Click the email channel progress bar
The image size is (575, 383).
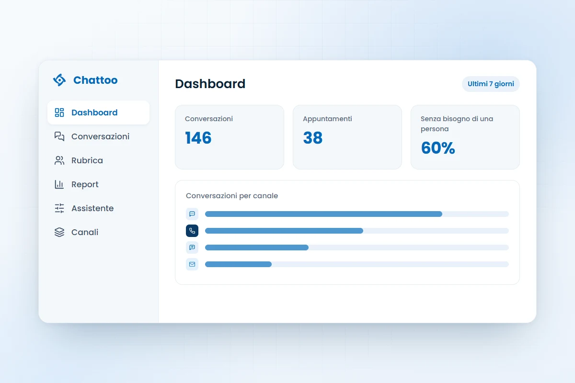357,264
